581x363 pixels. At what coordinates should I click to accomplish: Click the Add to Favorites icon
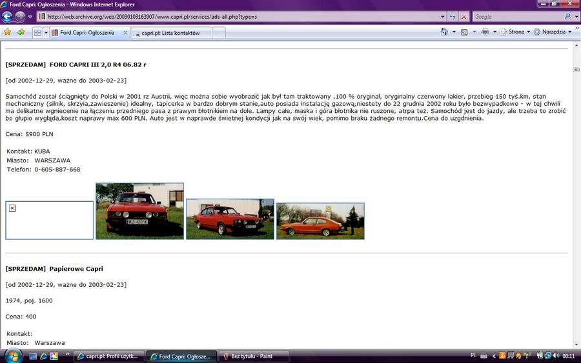(x=21, y=32)
